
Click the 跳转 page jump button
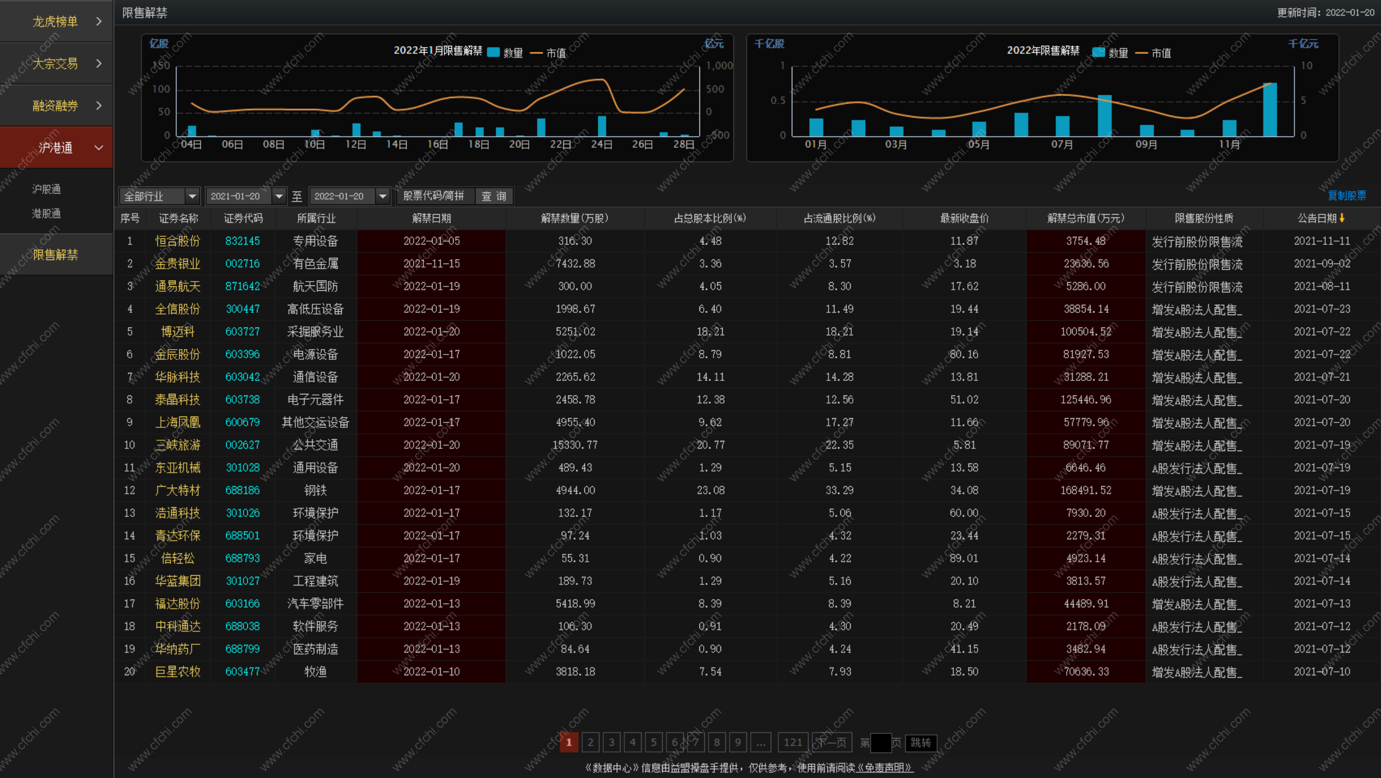(920, 742)
